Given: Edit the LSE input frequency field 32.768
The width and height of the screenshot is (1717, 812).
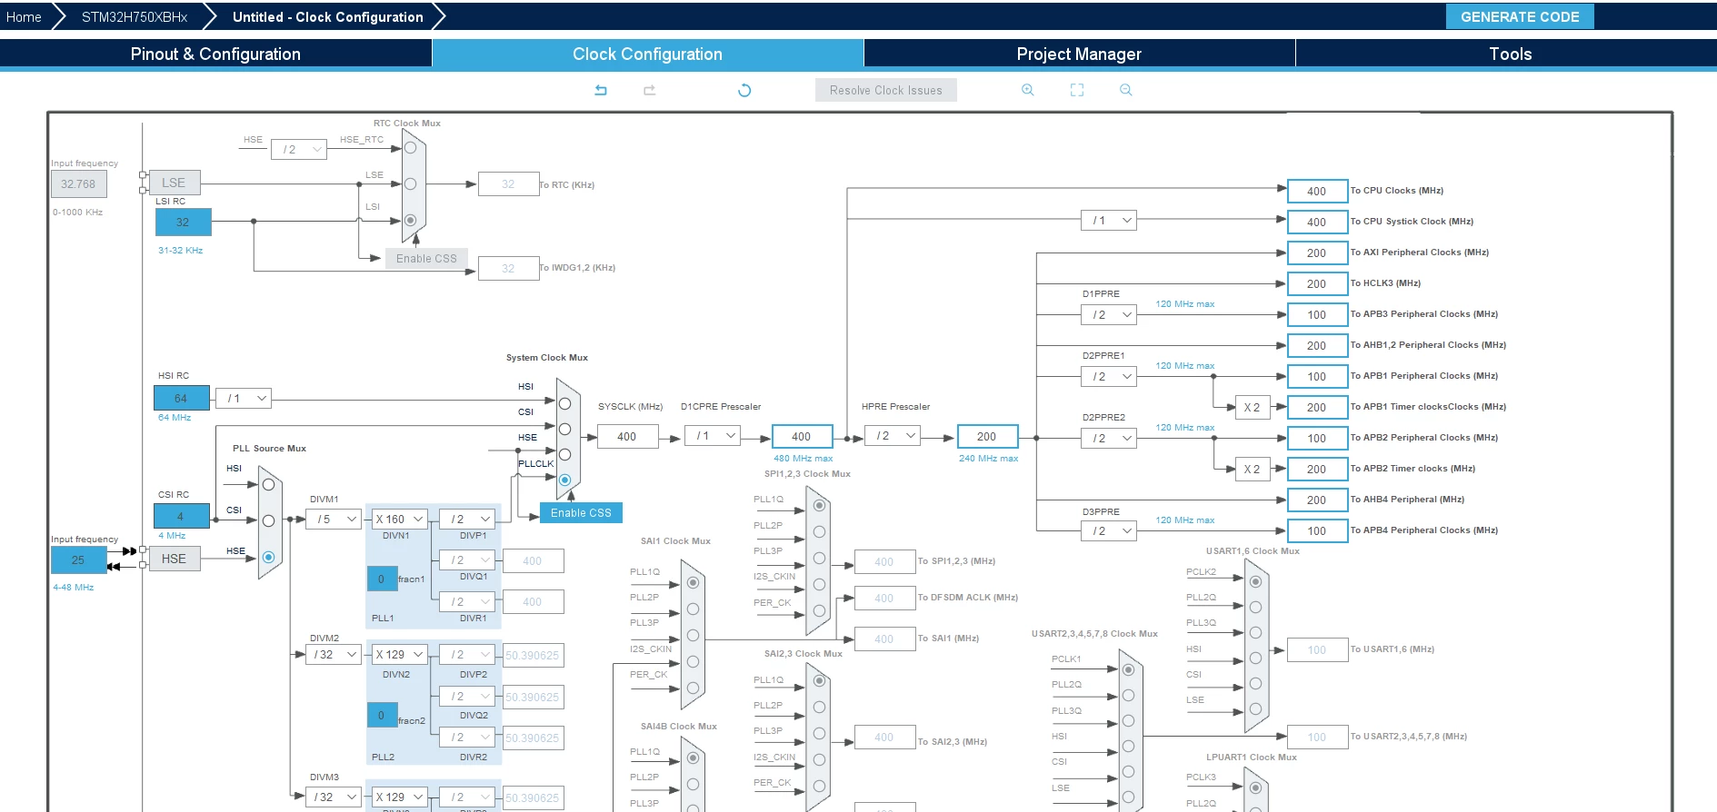Looking at the screenshot, I should (x=78, y=183).
